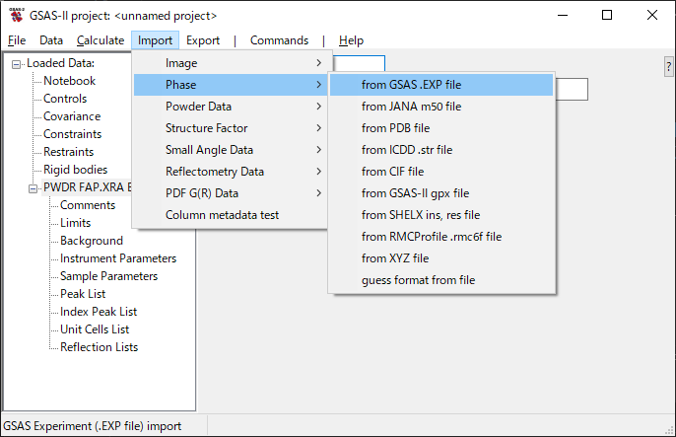
Task: Select 'guess format from file' entry
Action: [418, 280]
